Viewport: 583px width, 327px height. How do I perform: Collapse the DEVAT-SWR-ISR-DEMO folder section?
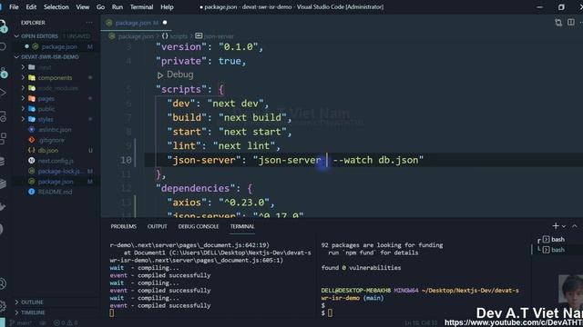(x=16, y=56)
